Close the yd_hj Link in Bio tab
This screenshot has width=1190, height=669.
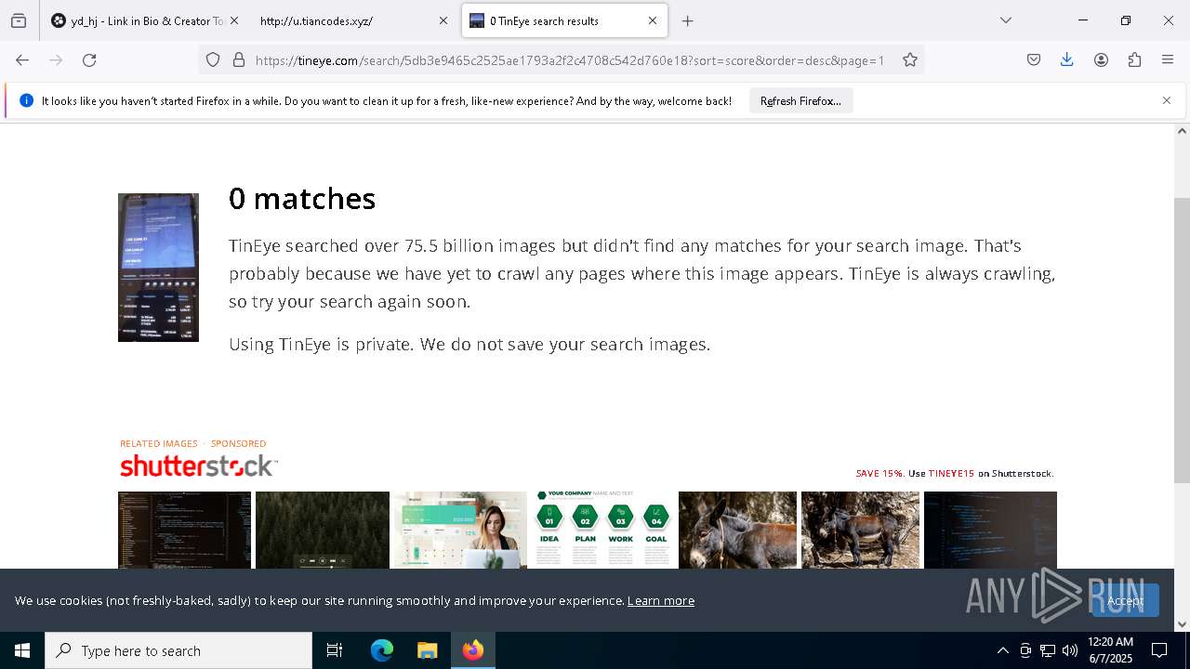[234, 20]
